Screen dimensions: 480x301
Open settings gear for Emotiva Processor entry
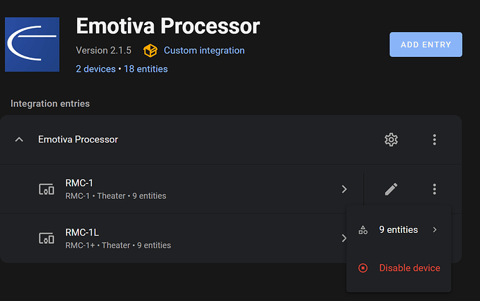point(391,140)
